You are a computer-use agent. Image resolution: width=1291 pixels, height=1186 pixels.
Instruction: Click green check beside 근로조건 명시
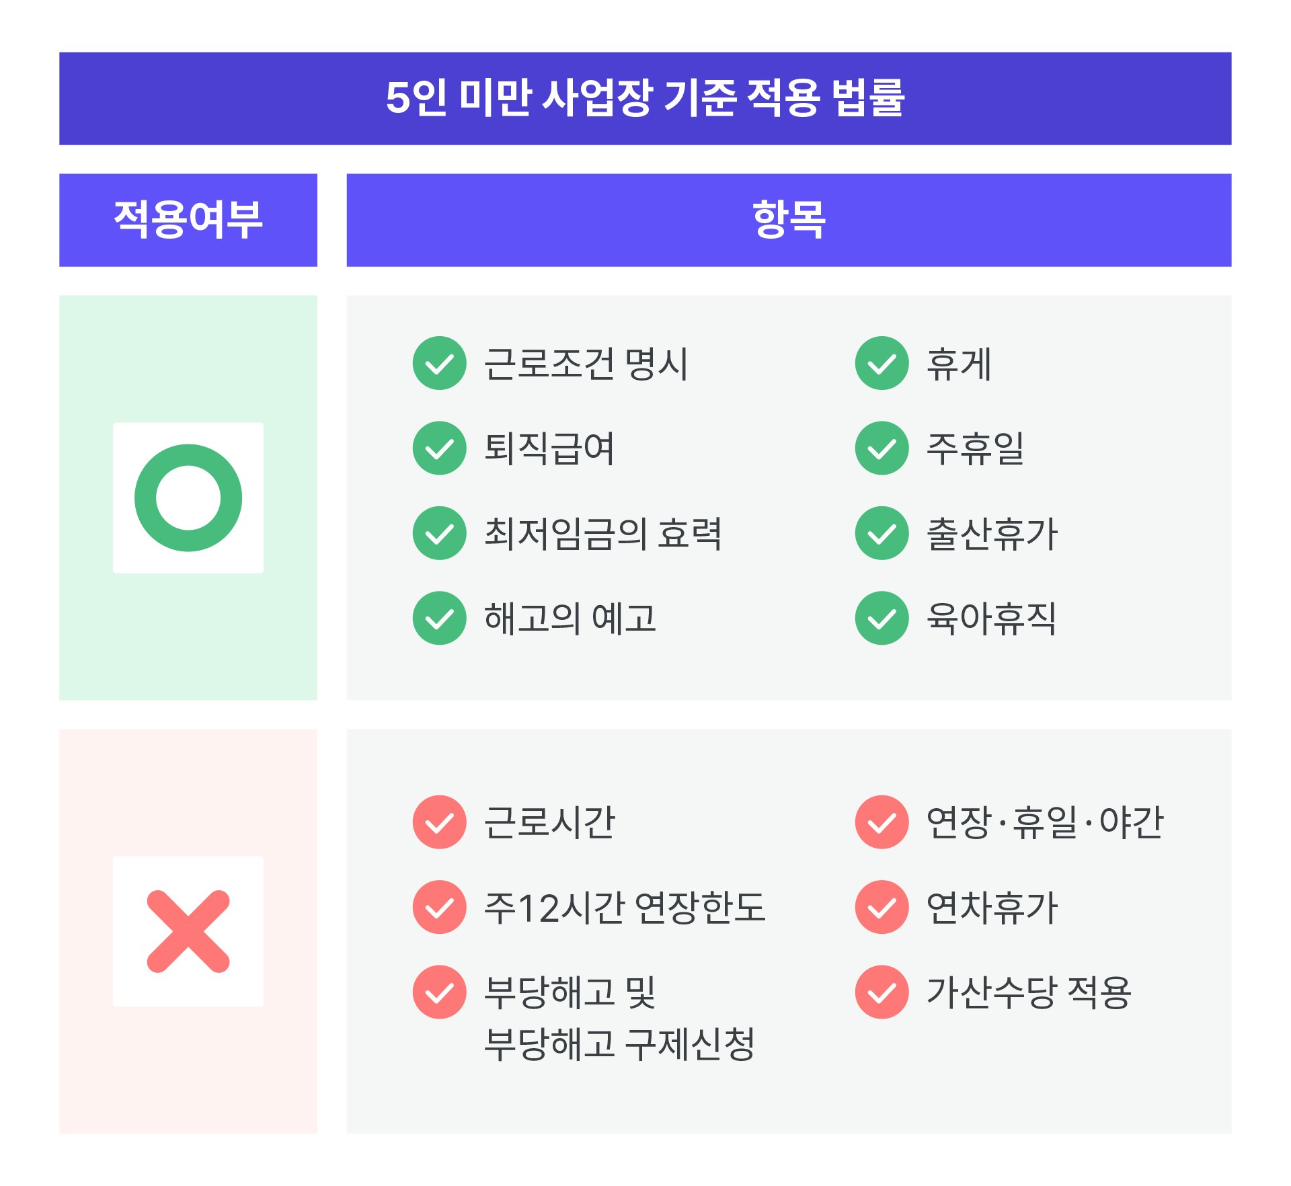point(439,363)
